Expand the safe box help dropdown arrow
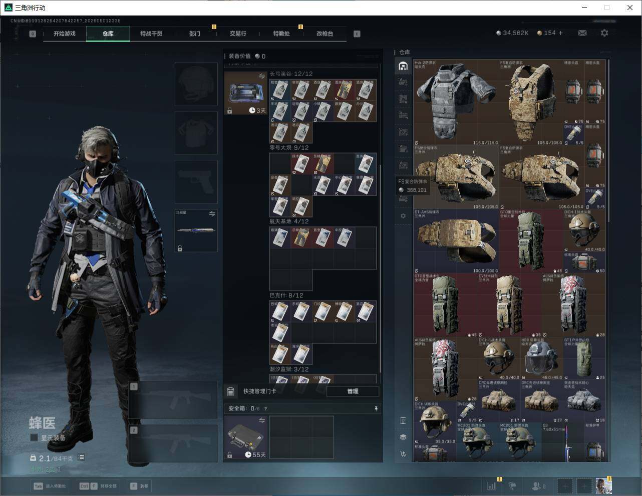 265,408
